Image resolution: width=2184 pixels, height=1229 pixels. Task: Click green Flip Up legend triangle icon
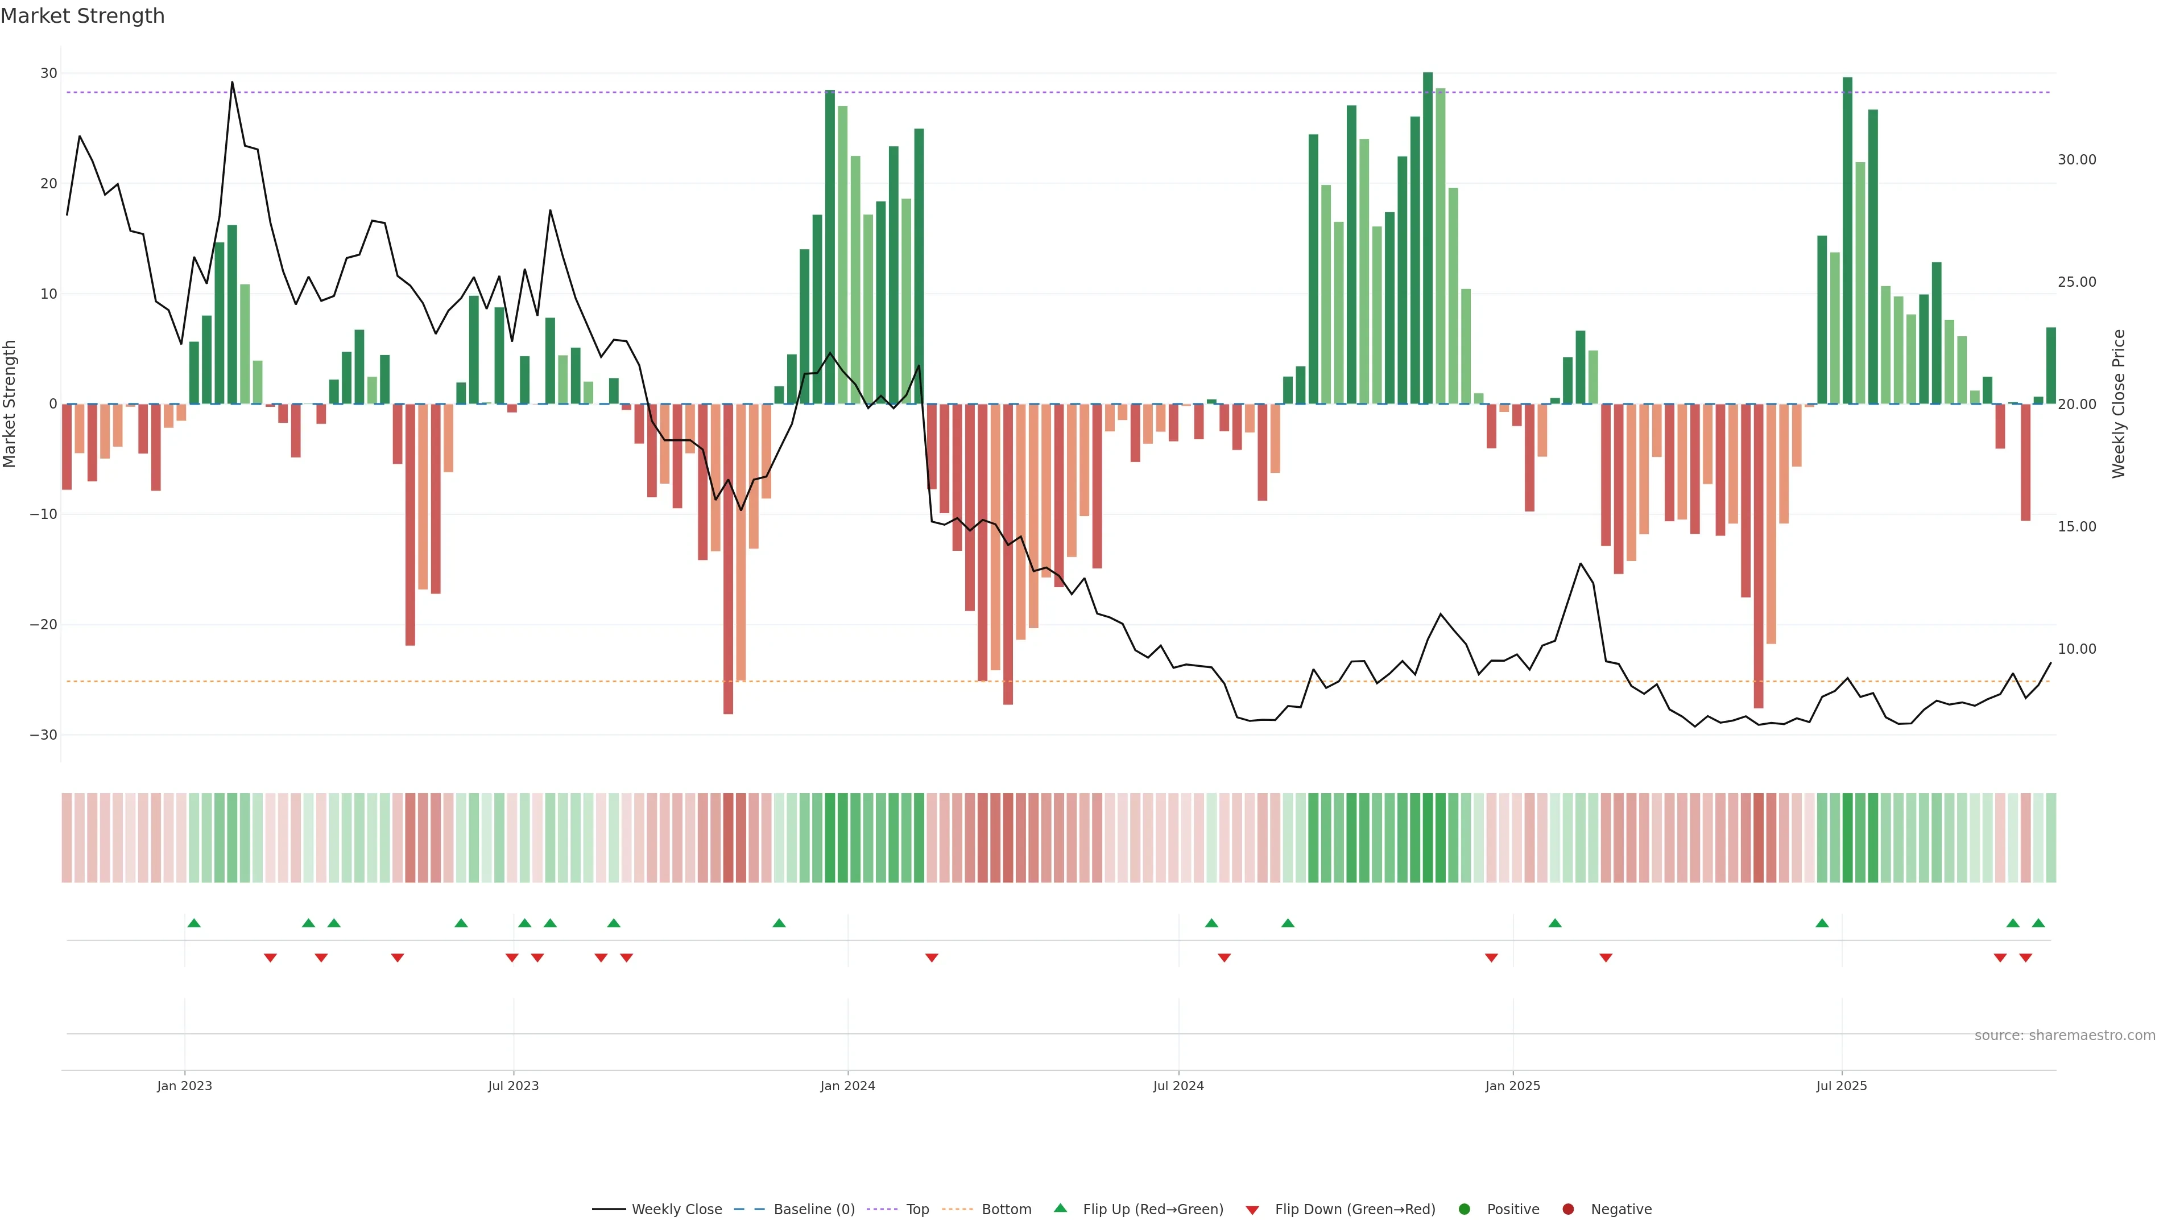(x=1060, y=1208)
